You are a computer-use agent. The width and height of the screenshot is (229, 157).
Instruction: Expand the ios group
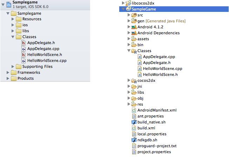(x=13, y=25)
